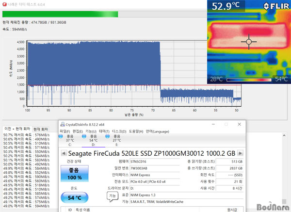The image size is (291, 212).
Task: Click power on hours 8 시간
Action: (229, 188)
